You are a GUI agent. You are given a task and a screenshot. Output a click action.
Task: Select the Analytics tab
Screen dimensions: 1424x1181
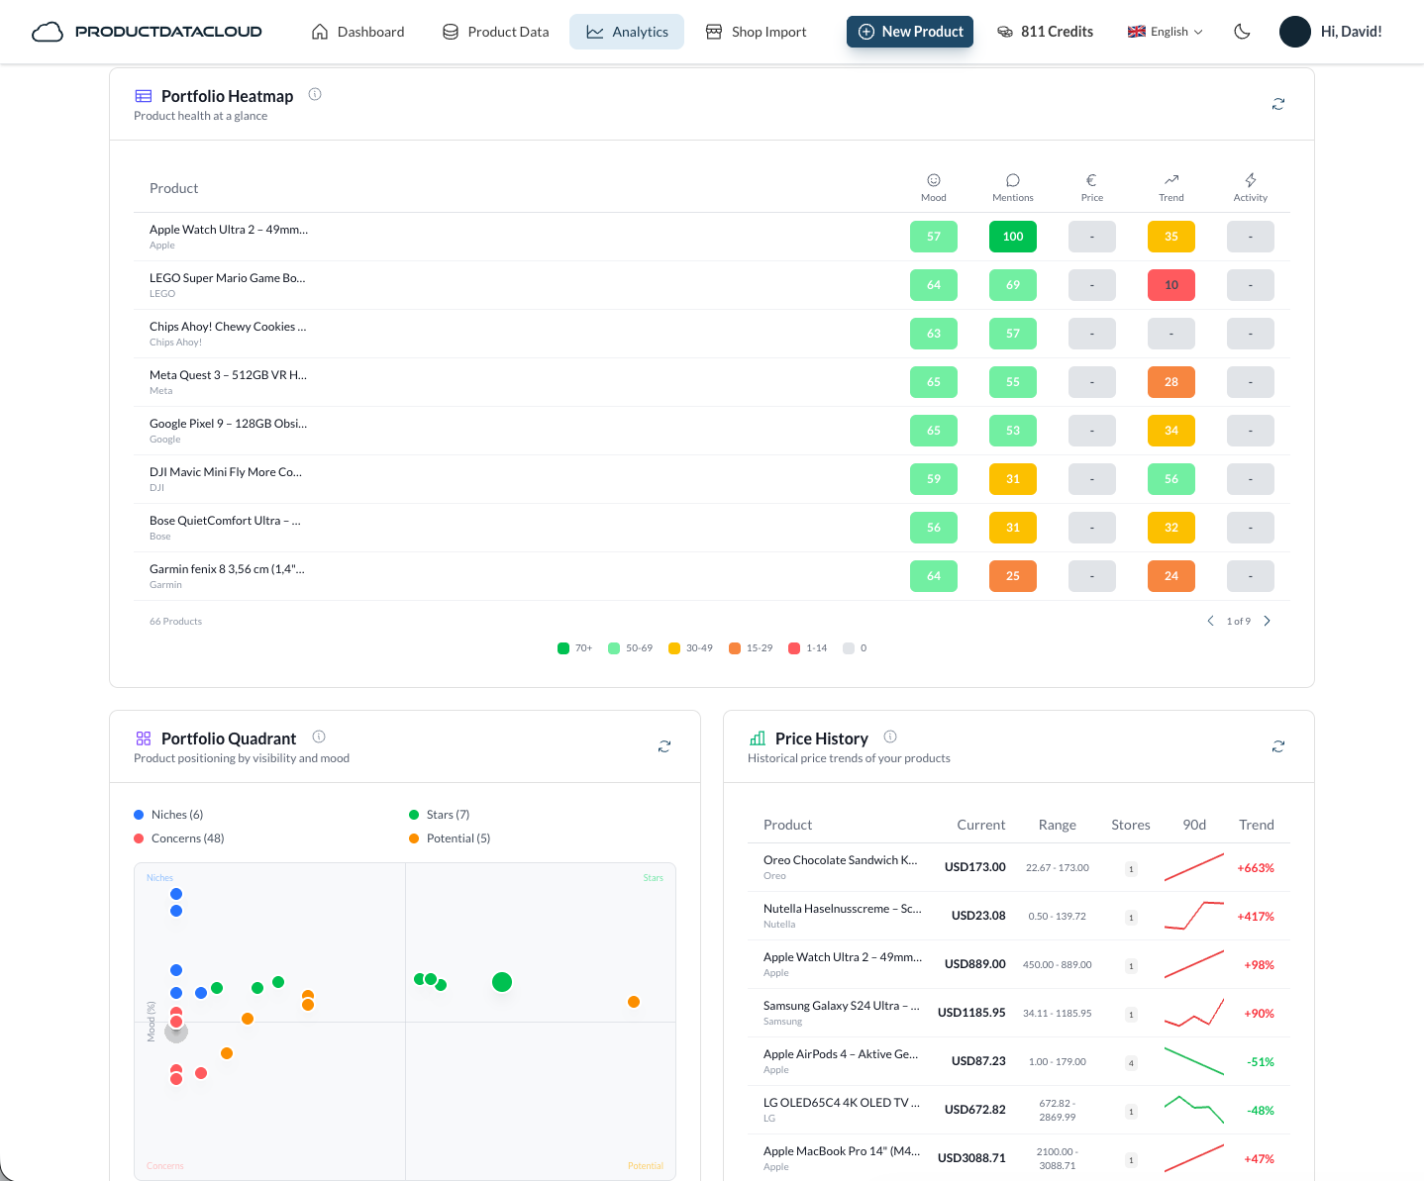coord(627,32)
